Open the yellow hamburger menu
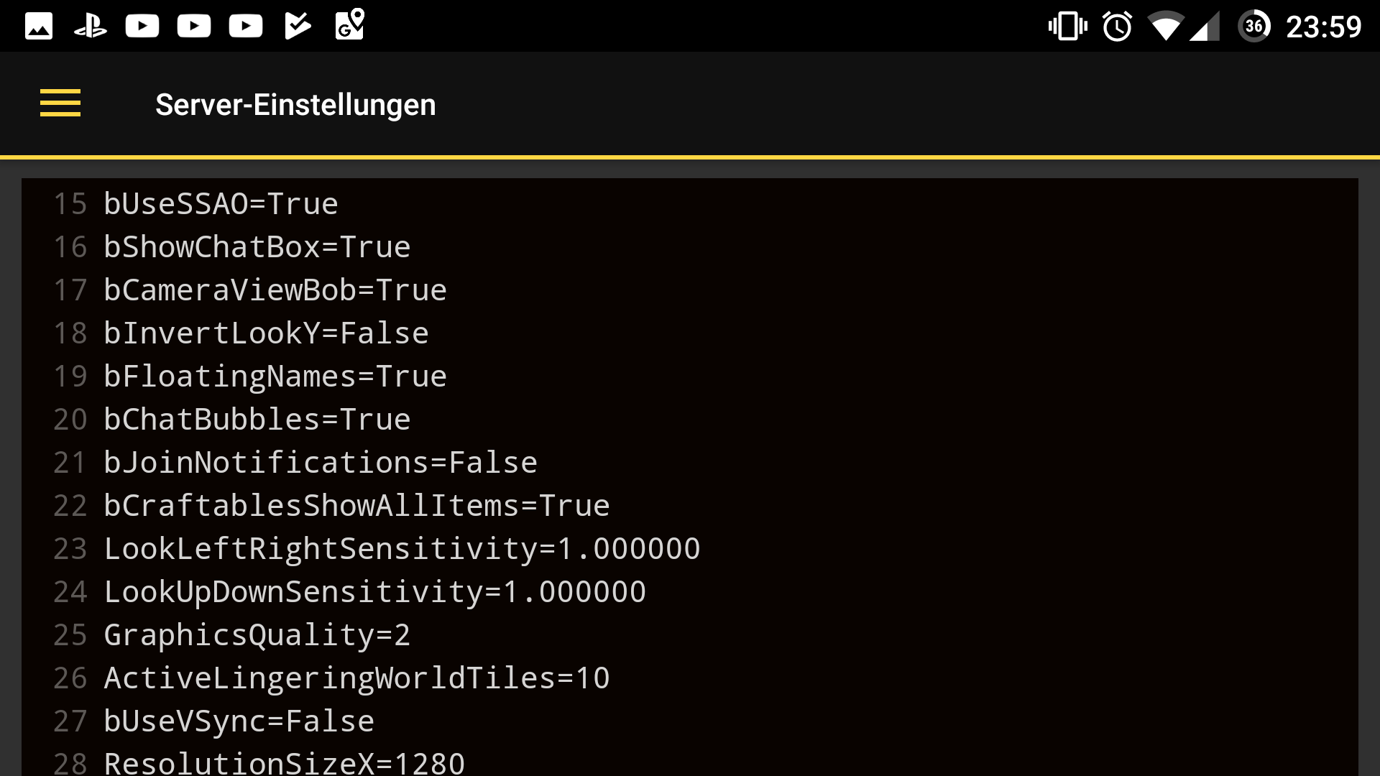The image size is (1380, 776). [x=60, y=103]
